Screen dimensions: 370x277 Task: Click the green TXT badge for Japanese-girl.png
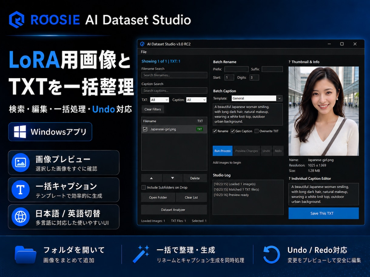(x=200, y=129)
